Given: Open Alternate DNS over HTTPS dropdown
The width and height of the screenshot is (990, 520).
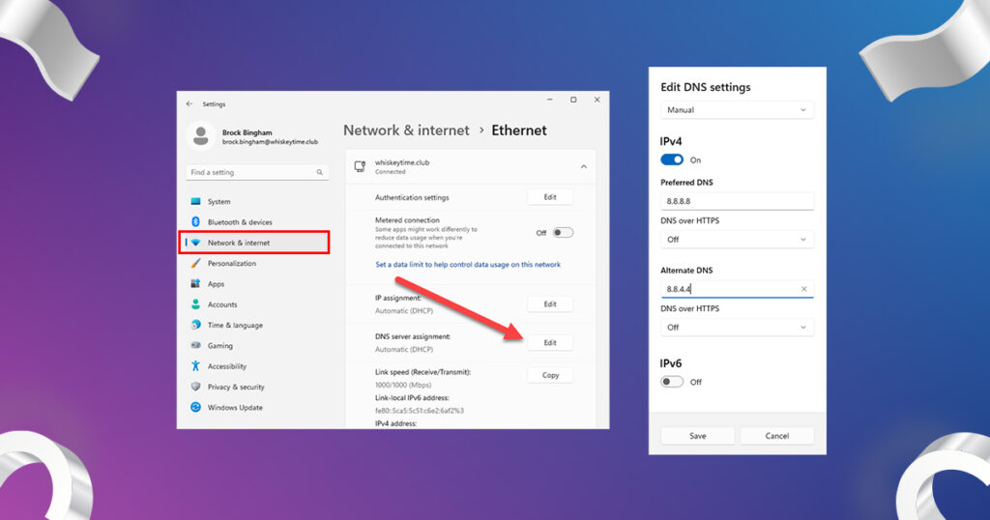Looking at the screenshot, I should click(x=737, y=328).
